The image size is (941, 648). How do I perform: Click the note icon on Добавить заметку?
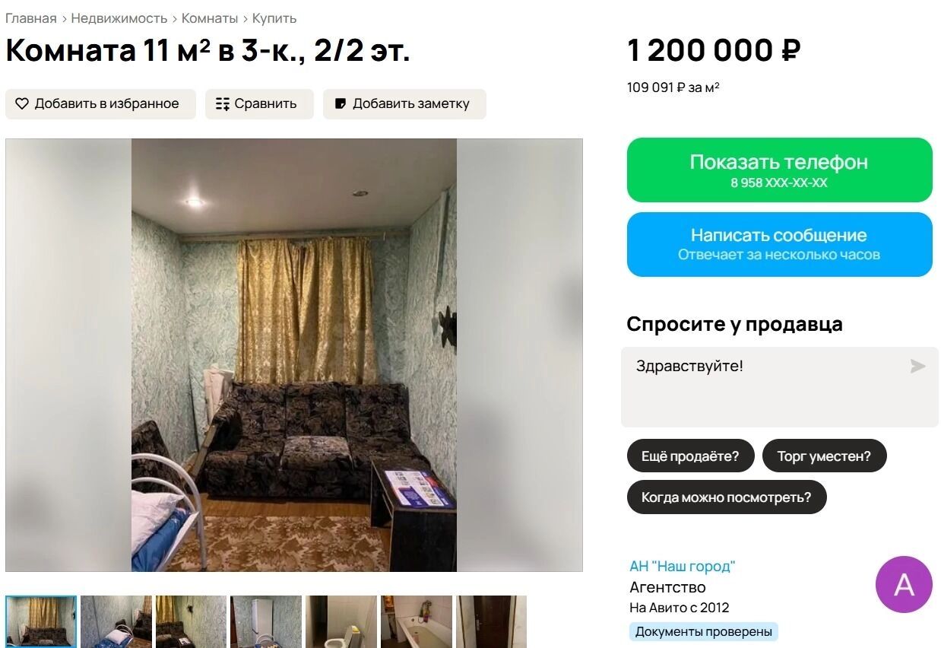[341, 104]
